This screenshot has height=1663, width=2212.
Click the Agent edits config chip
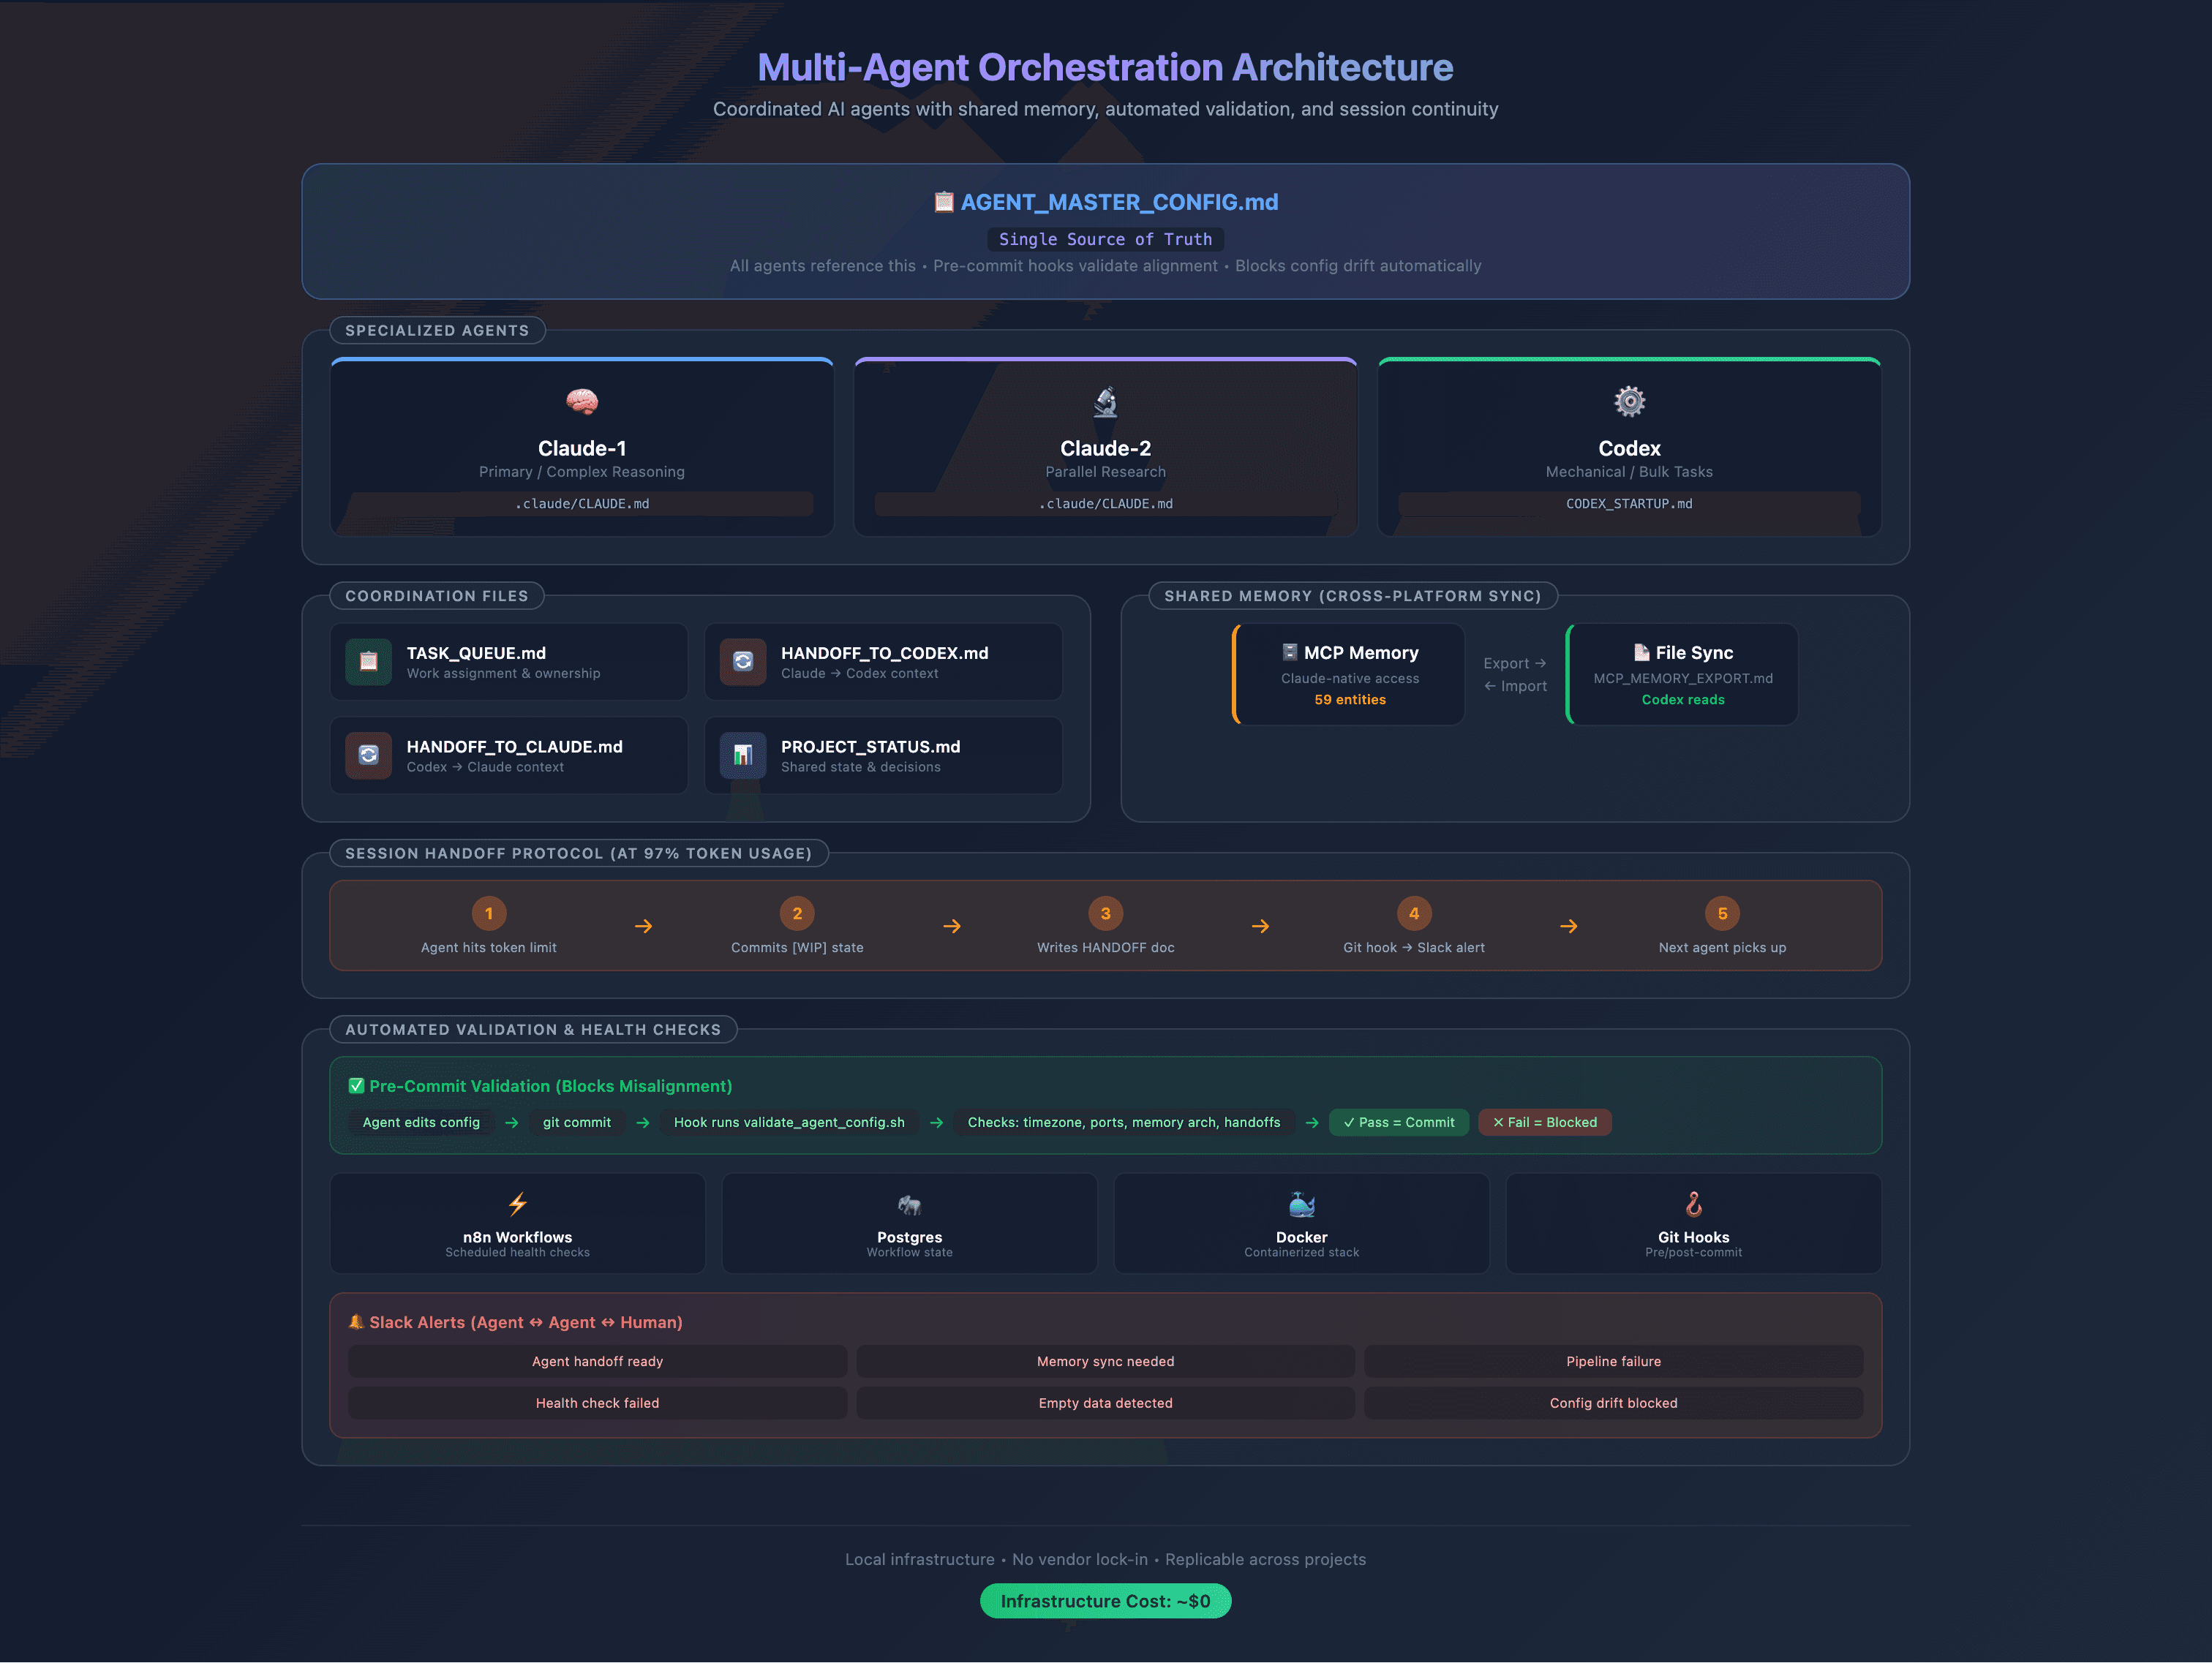(421, 1122)
